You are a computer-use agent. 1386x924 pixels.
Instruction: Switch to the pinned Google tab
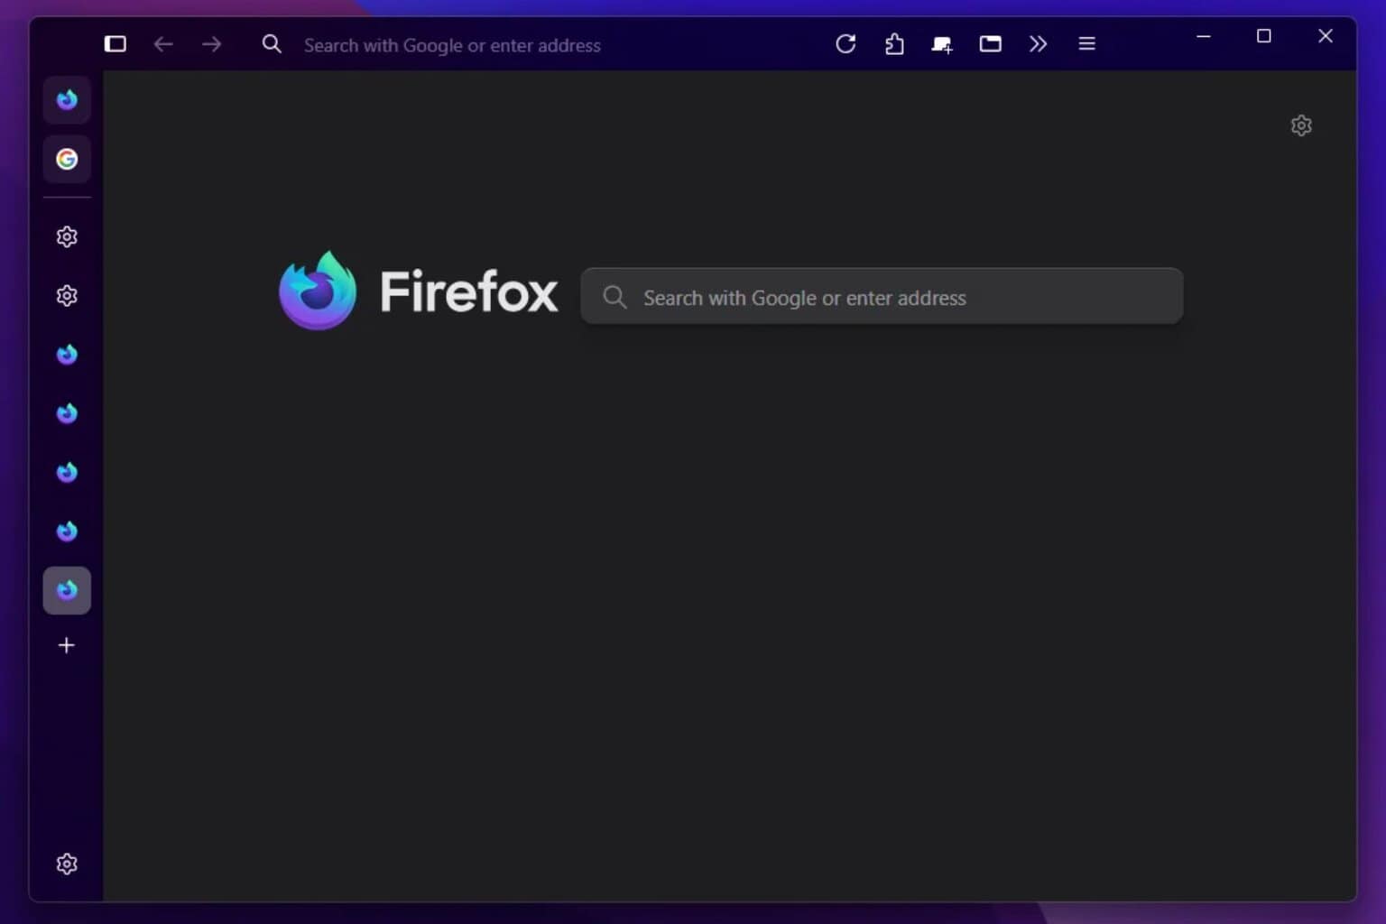pos(67,160)
